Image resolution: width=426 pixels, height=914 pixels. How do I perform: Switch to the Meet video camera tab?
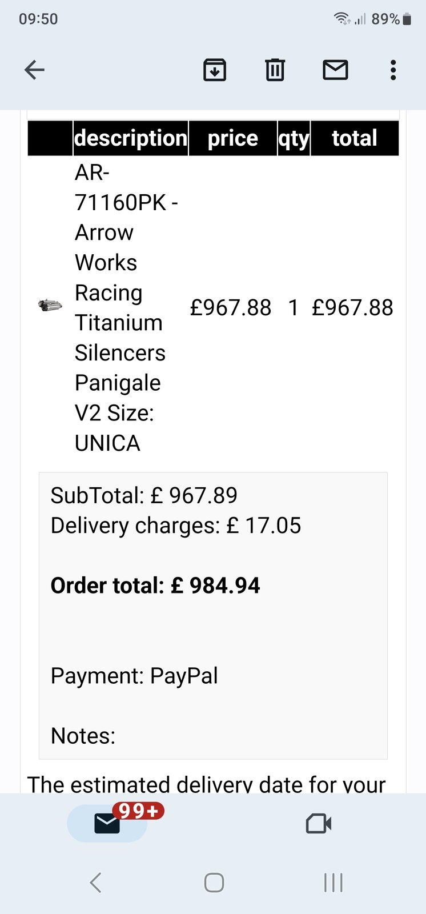(319, 823)
